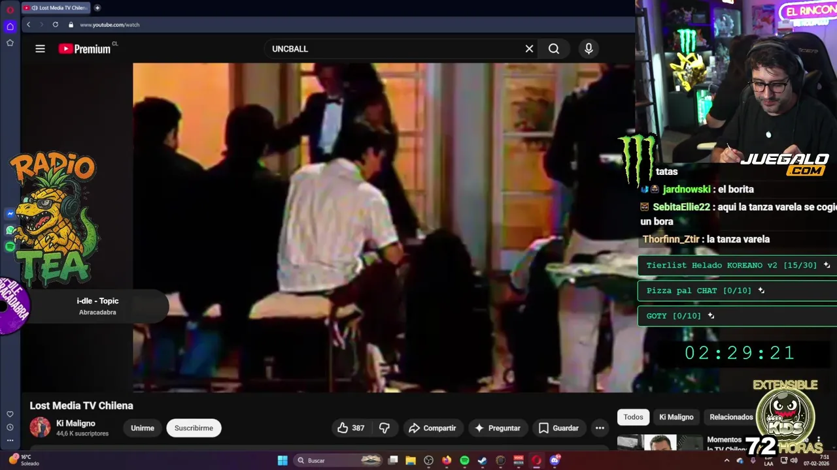This screenshot has width=837, height=470.
Task: Open WhatsApp in Opera sidebar
Action: [x=10, y=230]
